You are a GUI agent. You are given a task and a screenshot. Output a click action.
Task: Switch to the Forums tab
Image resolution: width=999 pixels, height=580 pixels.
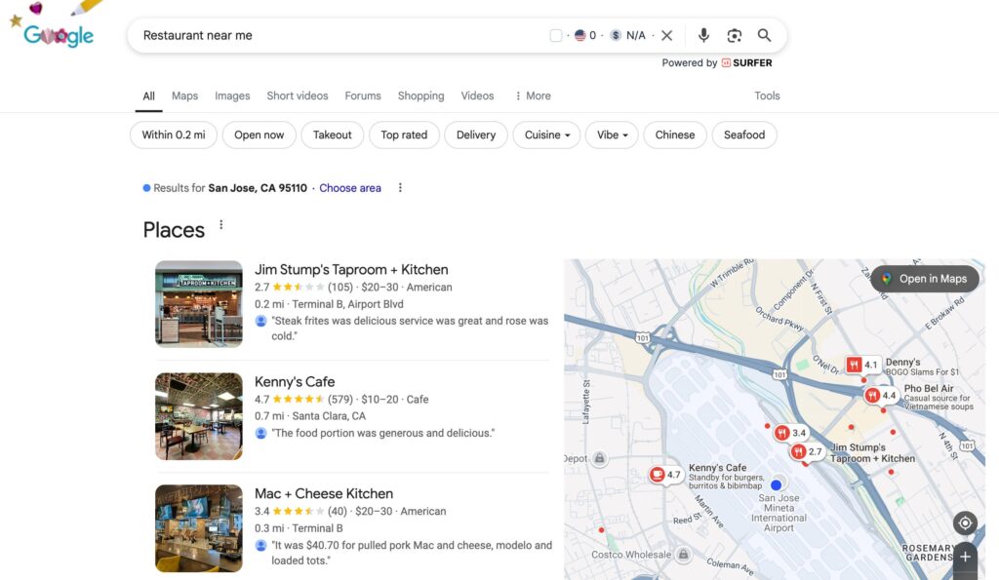click(363, 97)
